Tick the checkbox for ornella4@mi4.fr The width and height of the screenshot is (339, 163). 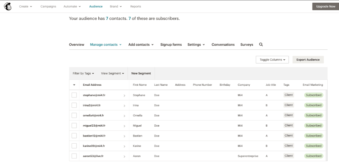click(74, 115)
